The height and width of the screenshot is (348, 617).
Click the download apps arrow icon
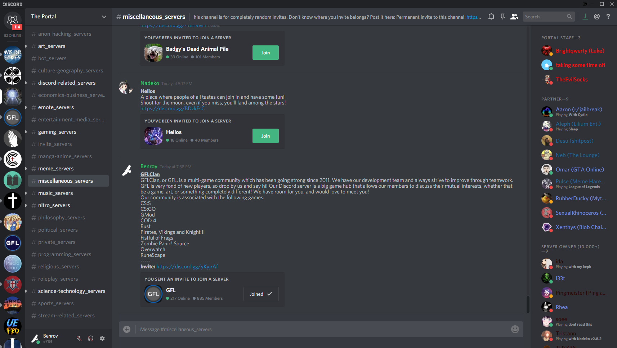(x=585, y=17)
